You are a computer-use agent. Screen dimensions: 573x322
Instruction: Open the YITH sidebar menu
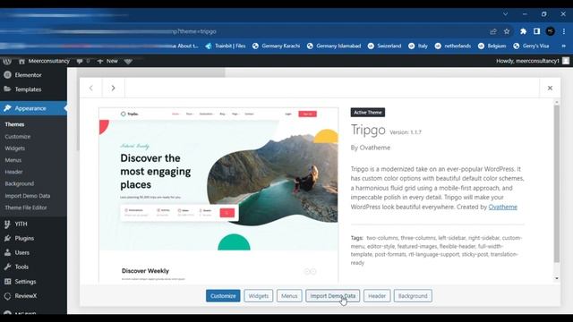pyautogui.click(x=21, y=224)
